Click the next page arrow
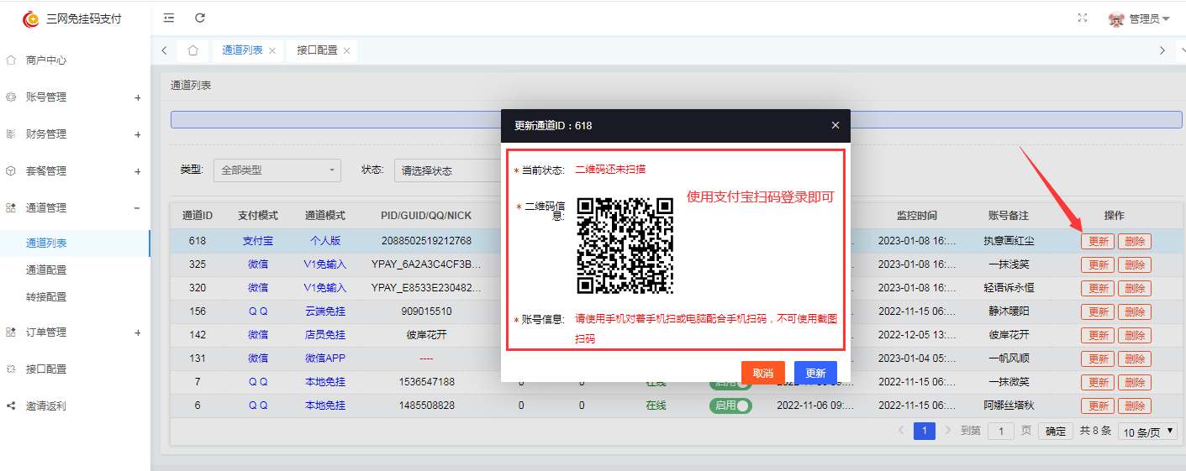The height and width of the screenshot is (471, 1186). pyautogui.click(x=948, y=431)
